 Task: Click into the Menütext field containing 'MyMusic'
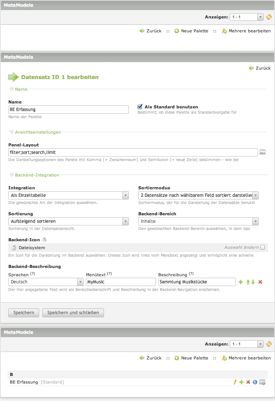[x=121, y=282]
